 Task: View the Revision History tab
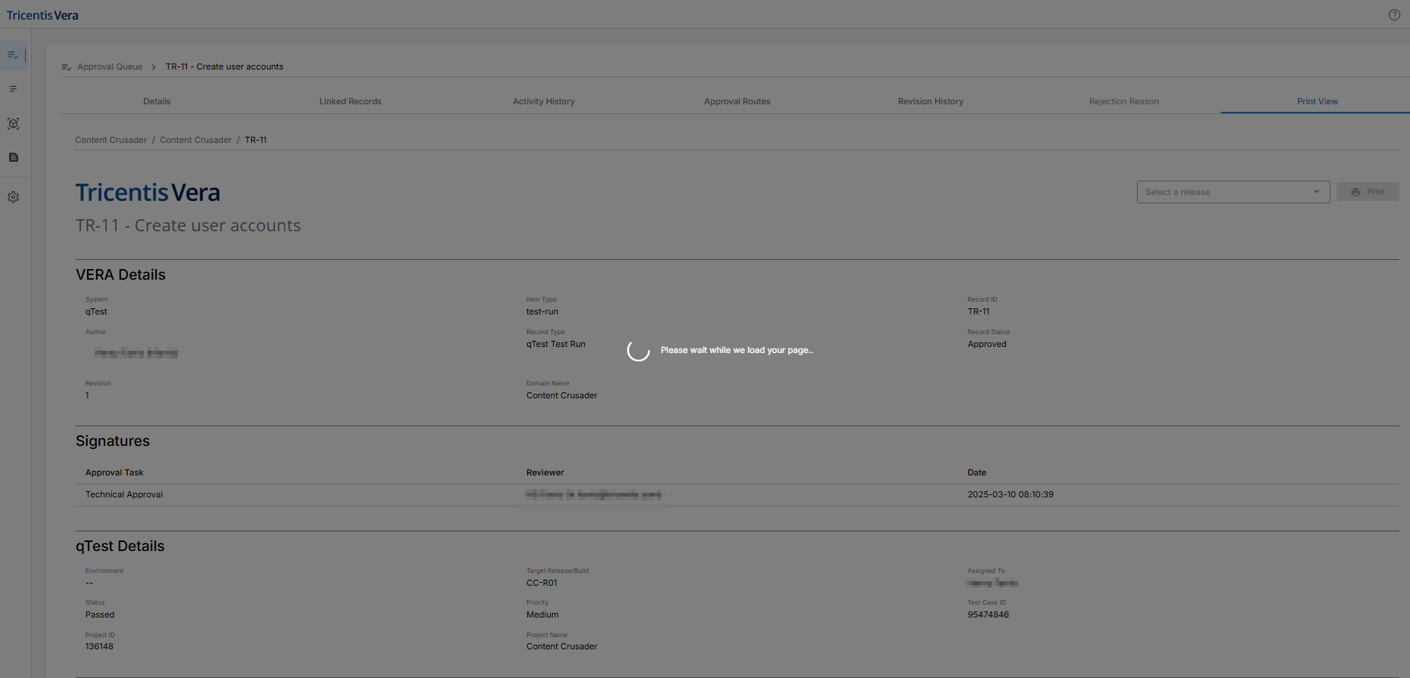coord(930,101)
